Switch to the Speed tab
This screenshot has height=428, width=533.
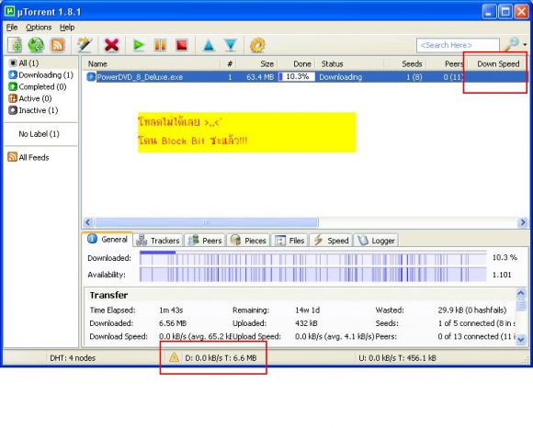(x=331, y=241)
